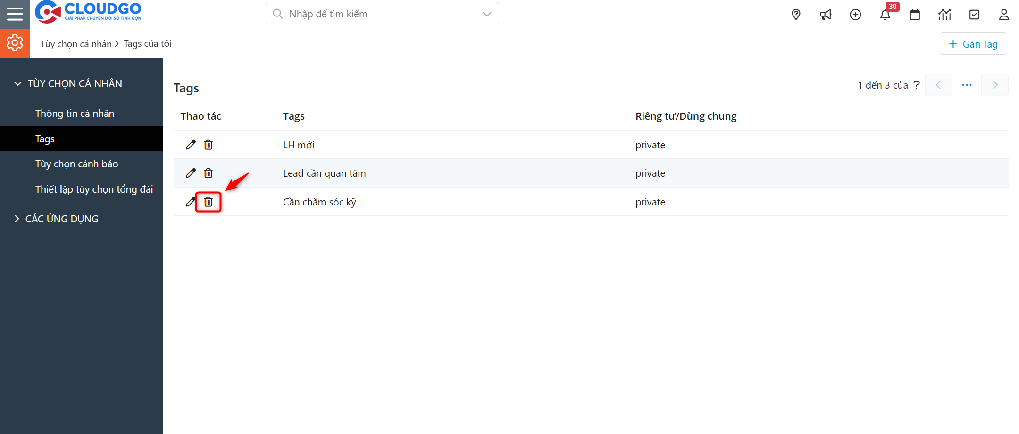This screenshot has width=1019, height=434.
Task: Delete the tag 'Cần chăm sóc kỹ'
Action: (208, 202)
